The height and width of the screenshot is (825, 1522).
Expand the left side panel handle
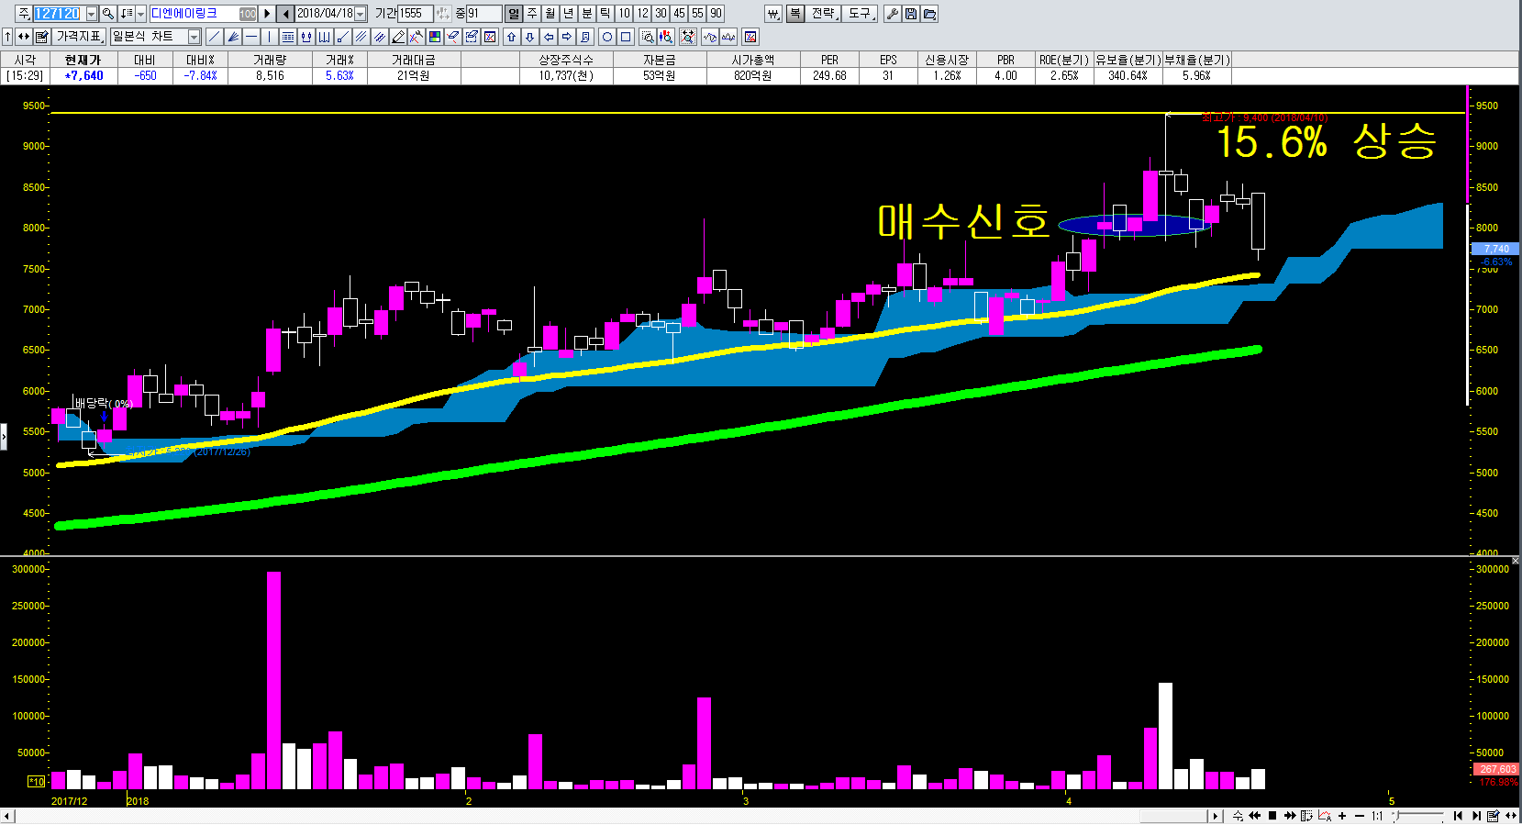(4, 437)
